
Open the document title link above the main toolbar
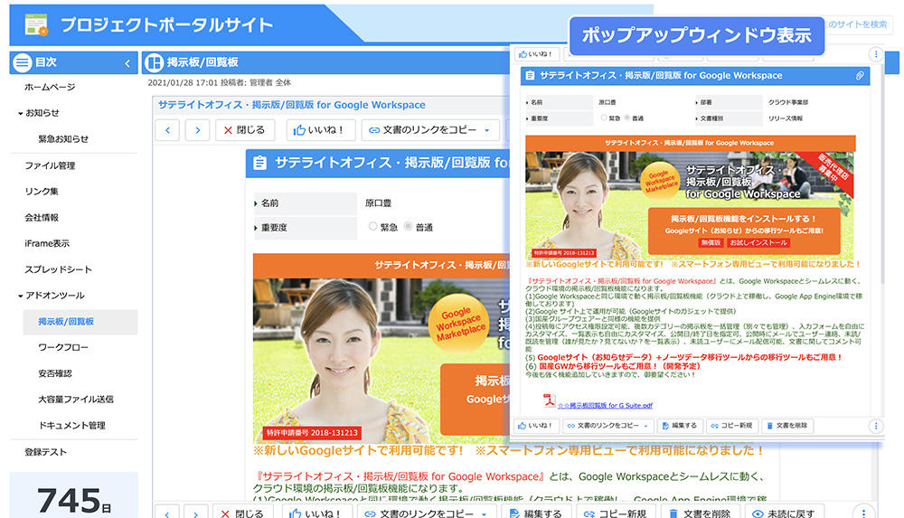coord(292,105)
